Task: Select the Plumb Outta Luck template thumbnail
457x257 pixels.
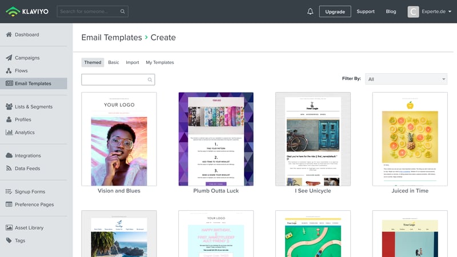Action: pyautogui.click(x=216, y=139)
